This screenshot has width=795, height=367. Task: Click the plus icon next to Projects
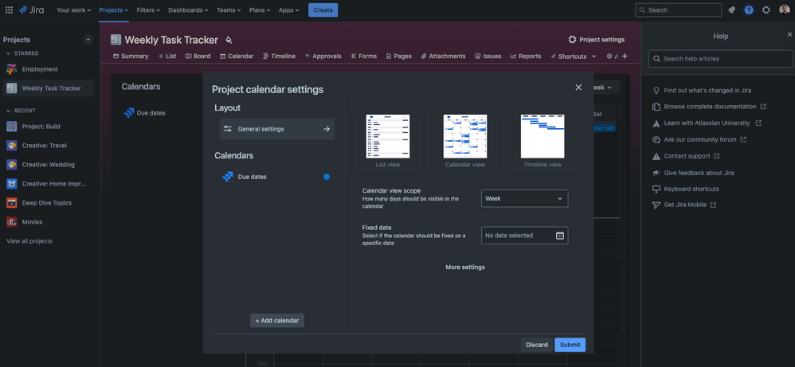click(x=88, y=40)
